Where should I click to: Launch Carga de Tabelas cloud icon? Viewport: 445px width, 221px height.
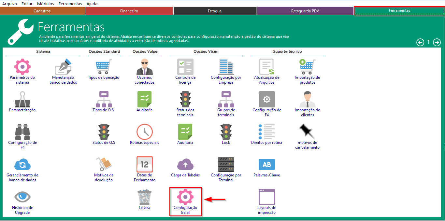[x=185, y=164]
